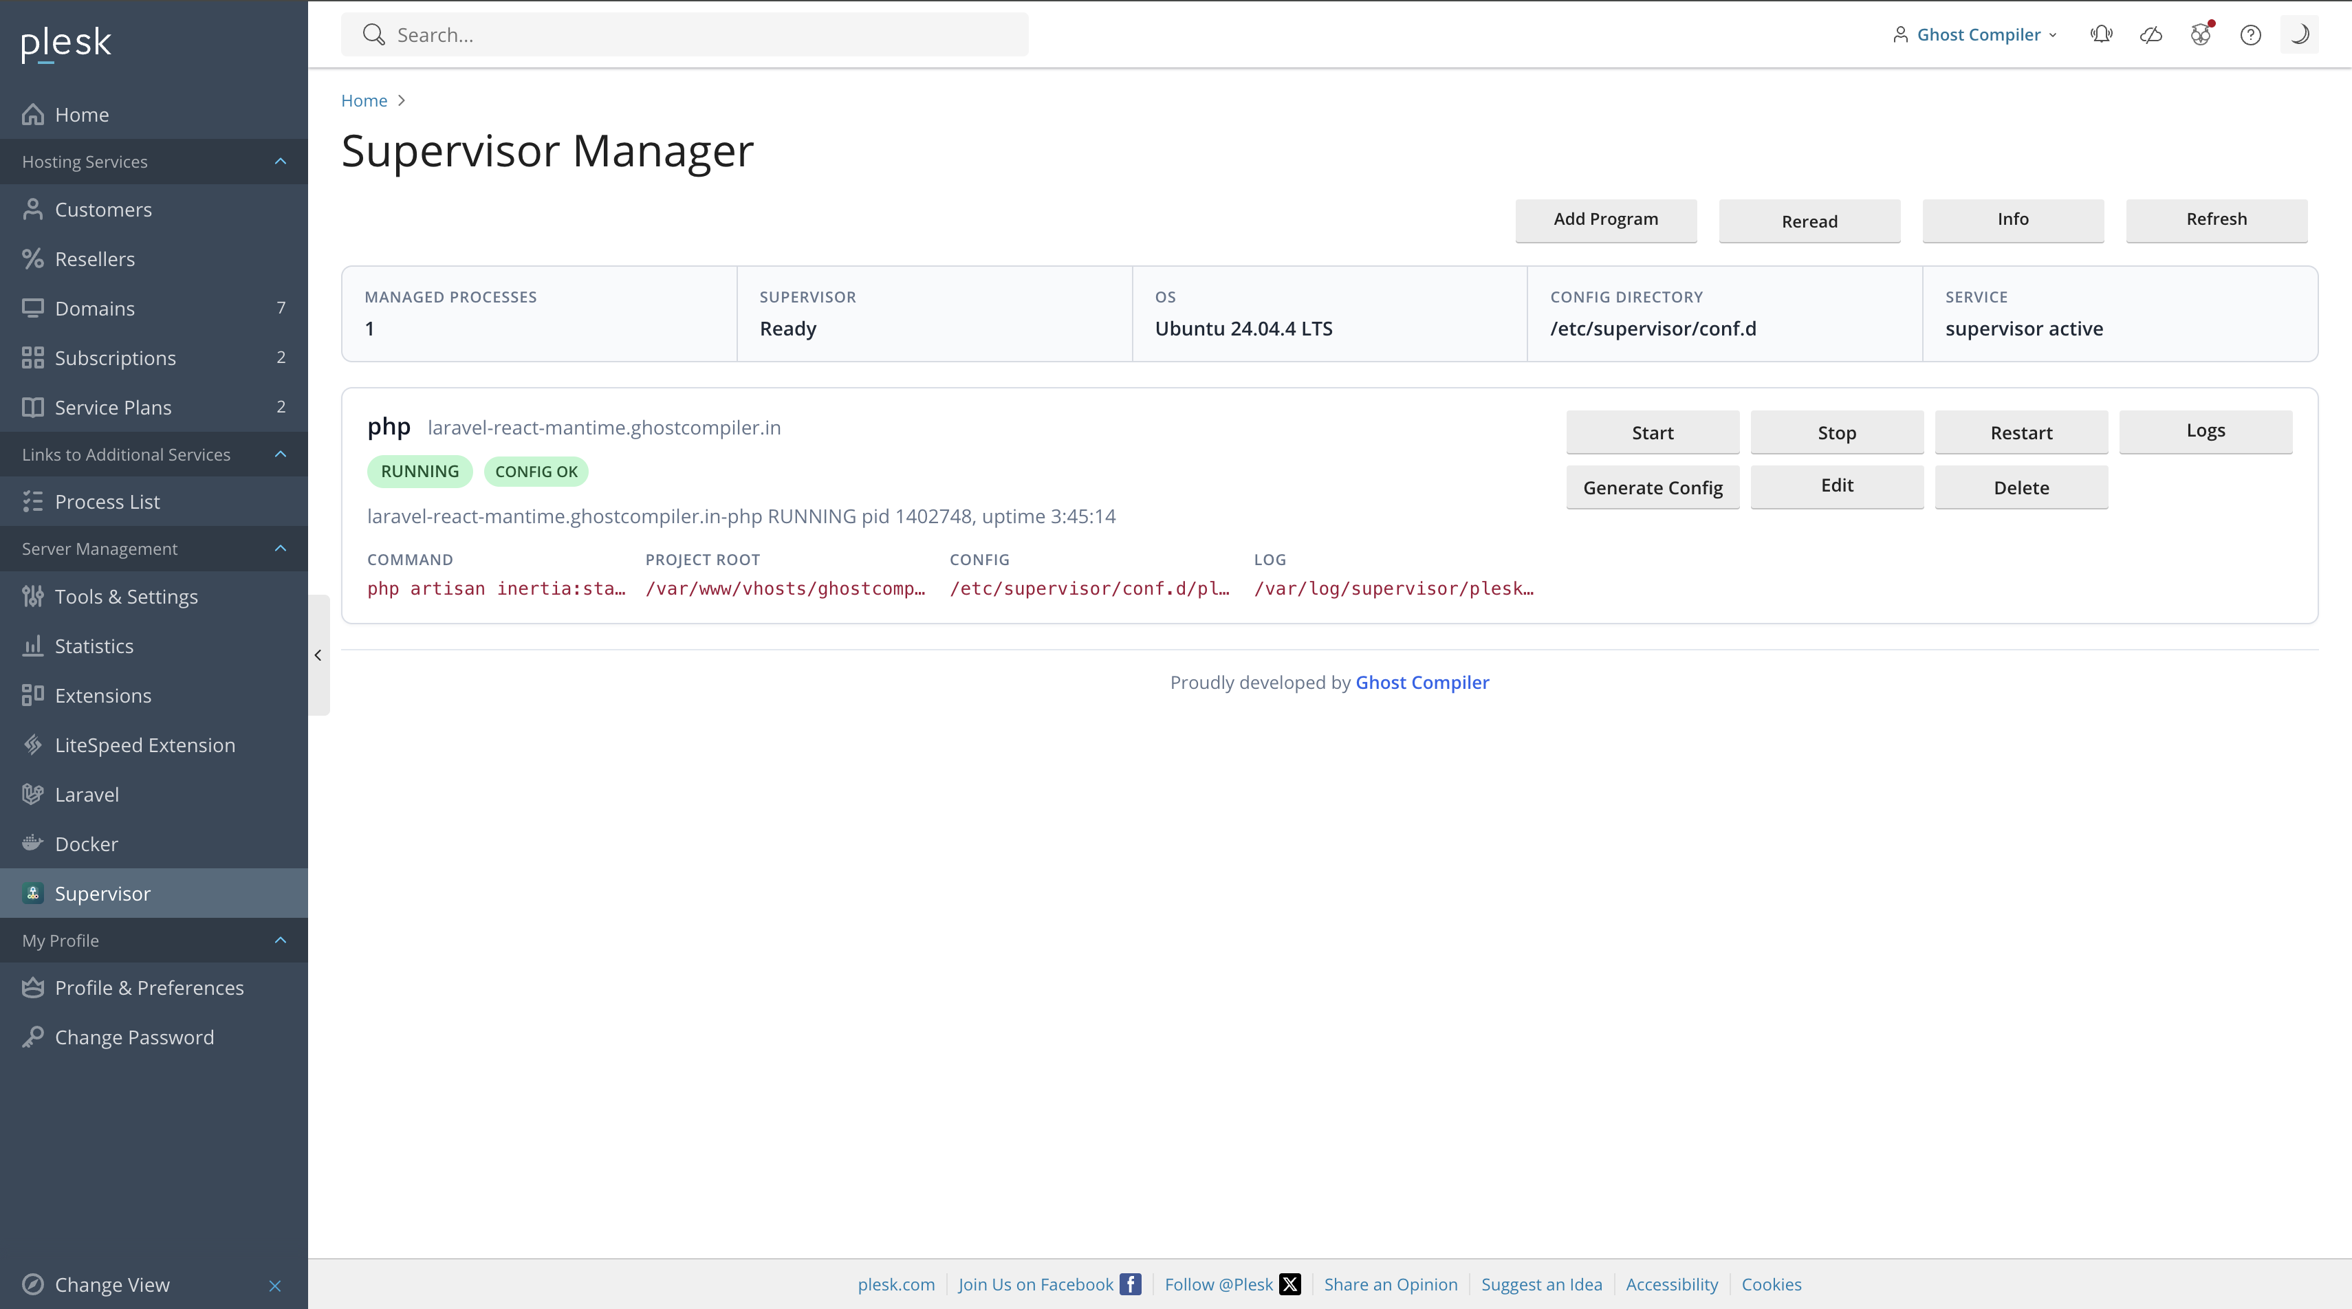Click the Customers person icon

[33, 210]
